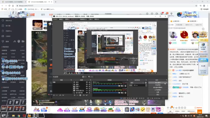
Task: Click 工作室模式 button in OBS
Action: [x=158, y=90]
